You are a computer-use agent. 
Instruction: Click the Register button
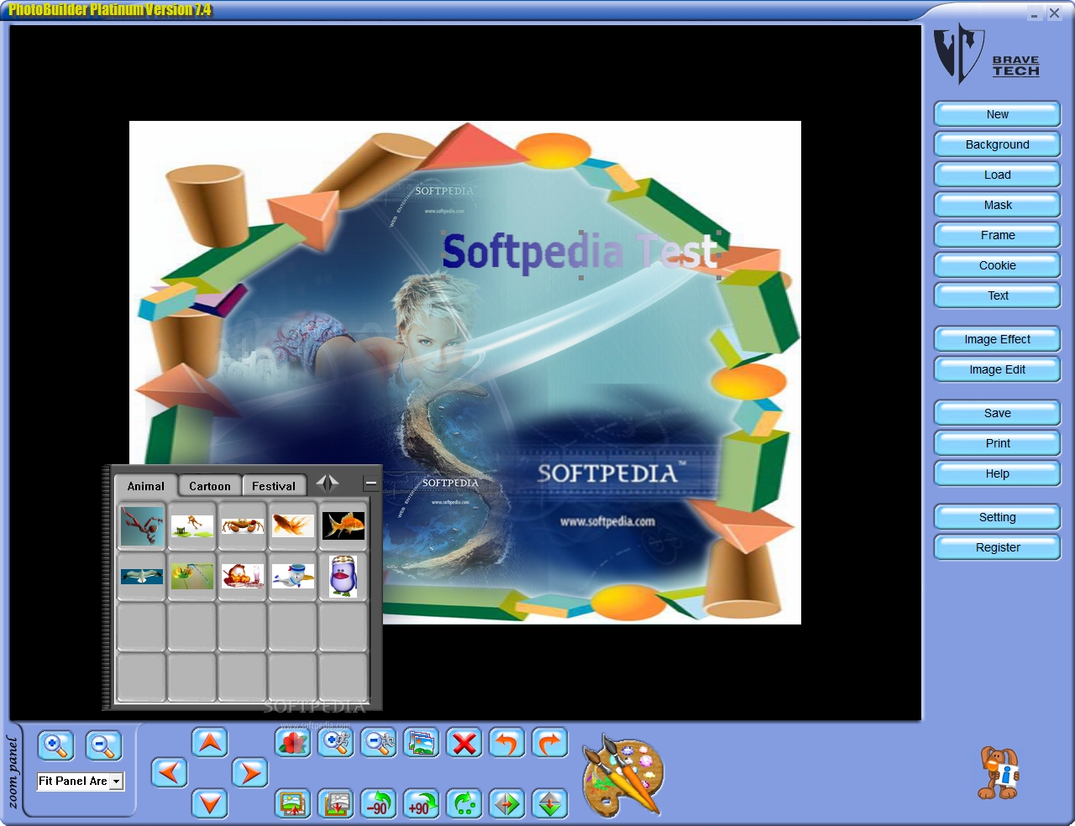998,547
